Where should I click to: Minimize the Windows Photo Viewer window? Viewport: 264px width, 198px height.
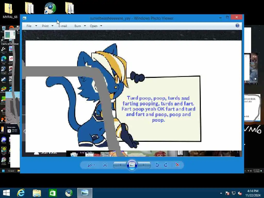220,17
